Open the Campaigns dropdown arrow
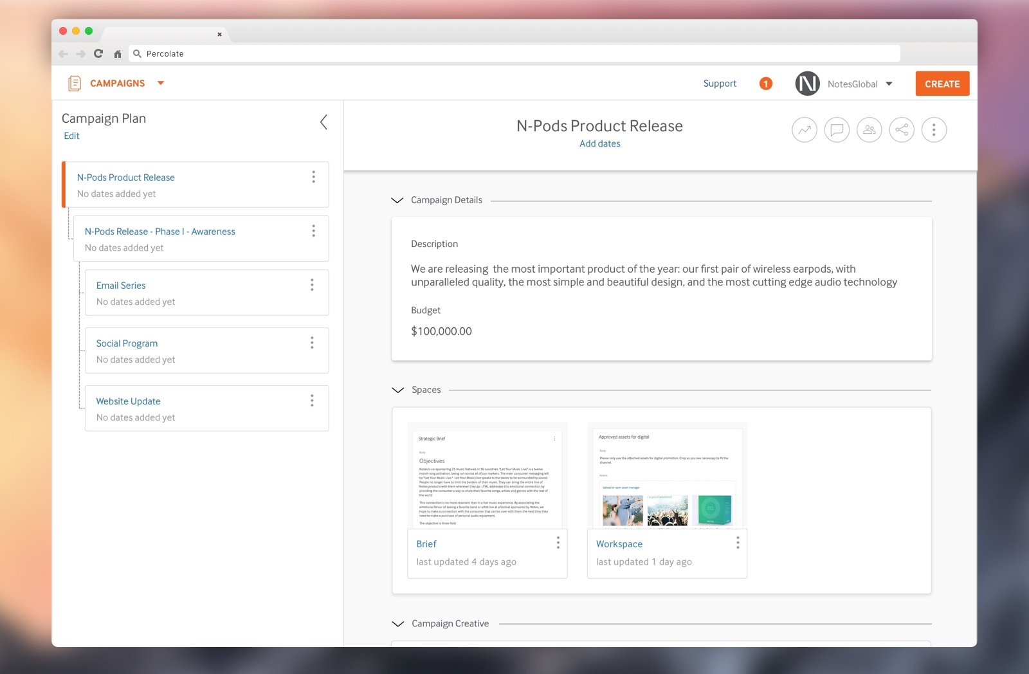The image size is (1029, 674). [x=161, y=83]
